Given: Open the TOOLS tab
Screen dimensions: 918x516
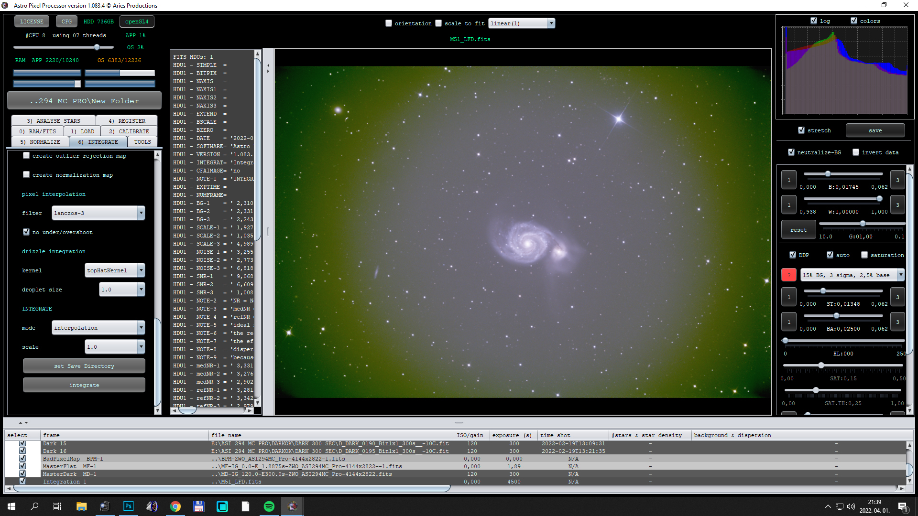Looking at the screenshot, I should (x=142, y=141).
